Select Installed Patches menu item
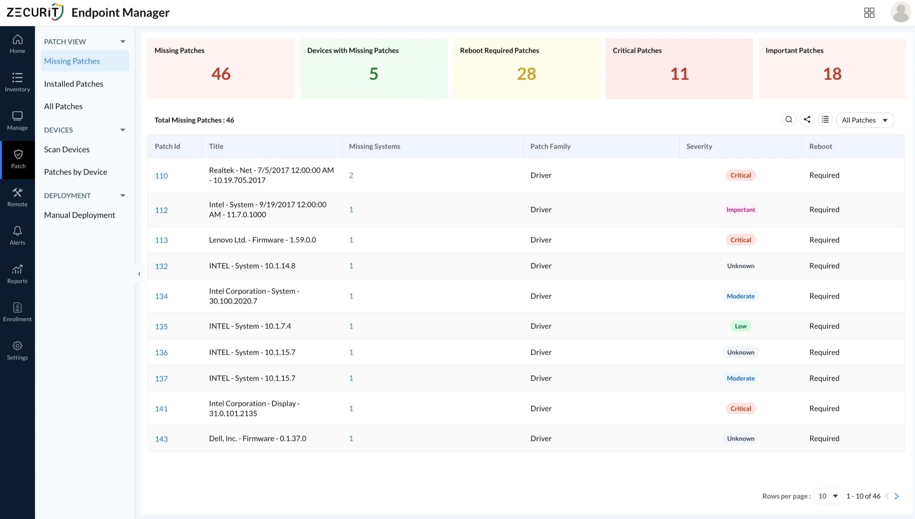The width and height of the screenshot is (915, 519). pyautogui.click(x=73, y=84)
